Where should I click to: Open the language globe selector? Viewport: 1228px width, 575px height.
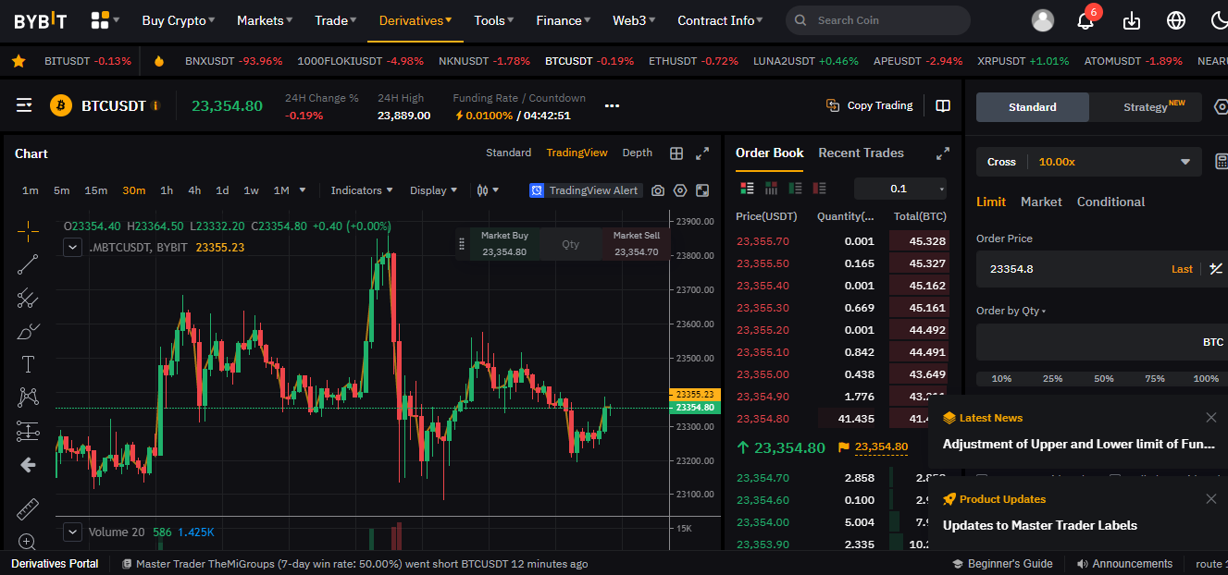tap(1176, 20)
